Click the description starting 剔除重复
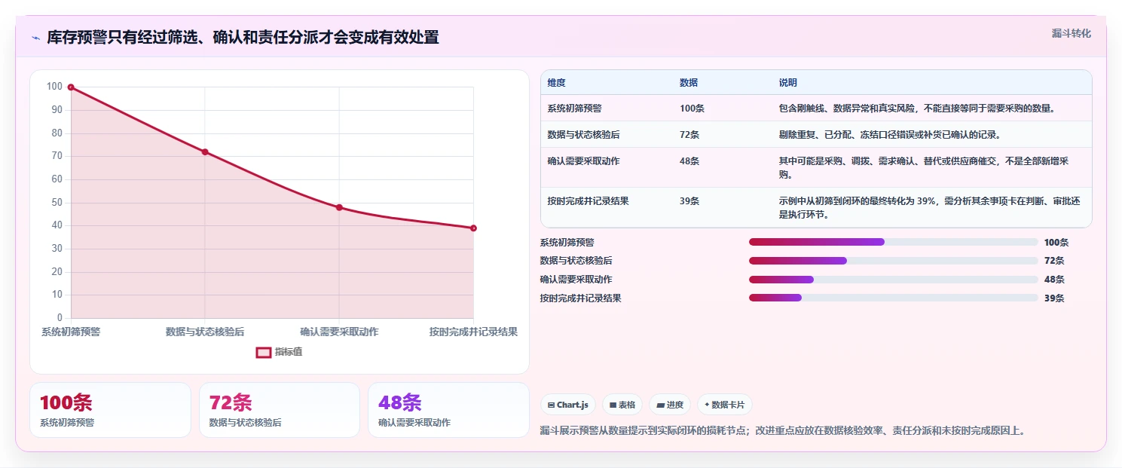This screenshot has width=1122, height=468. [890, 135]
